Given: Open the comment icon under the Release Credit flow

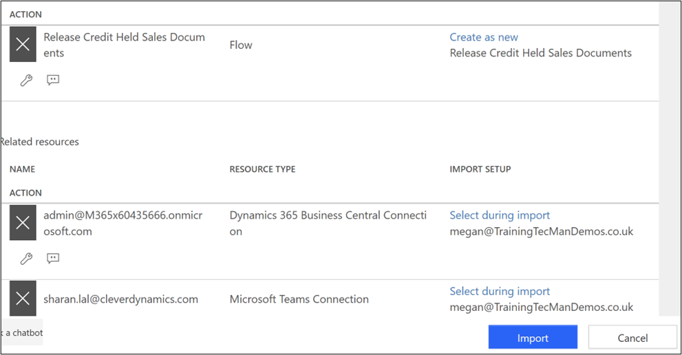Looking at the screenshot, I should (53, 80).
